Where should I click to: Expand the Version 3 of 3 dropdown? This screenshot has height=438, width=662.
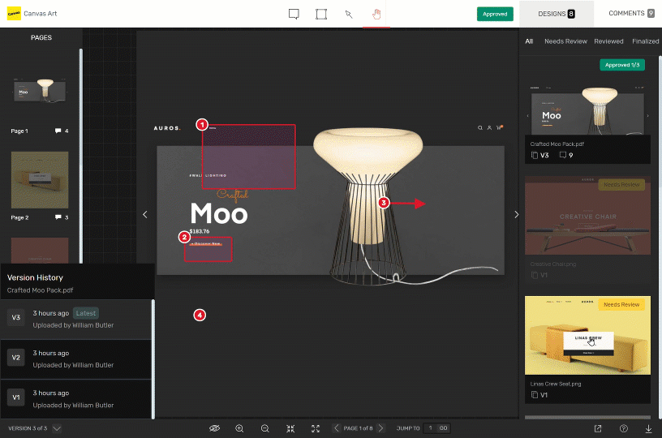point(57,428)
